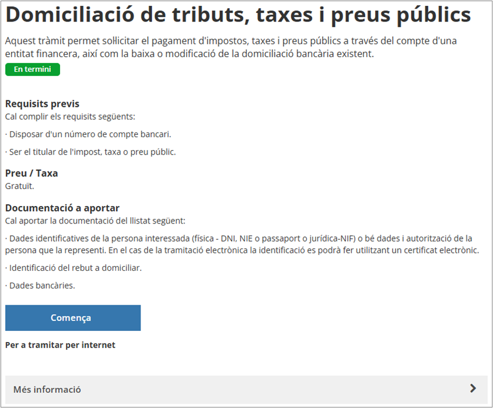Click Cal complir els requisits següents text

click(70, 116)
